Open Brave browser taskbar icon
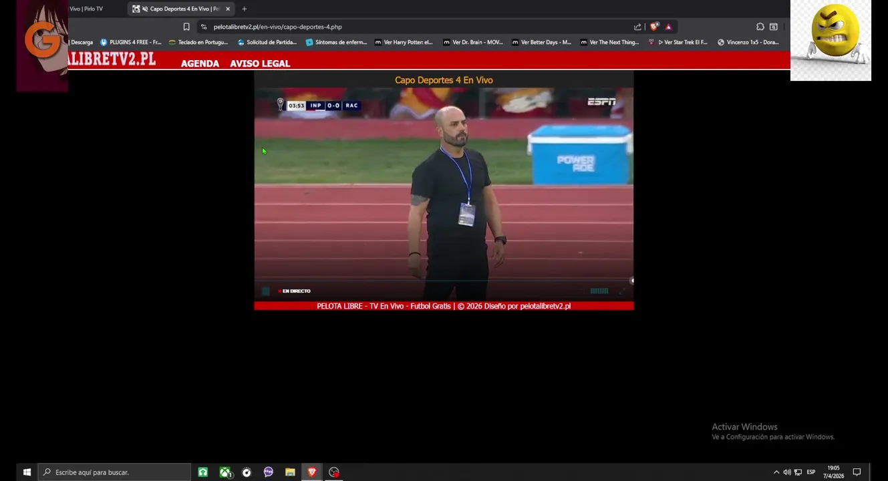The width and height of the screenshot is (888, 481). (x=312, y=472)
